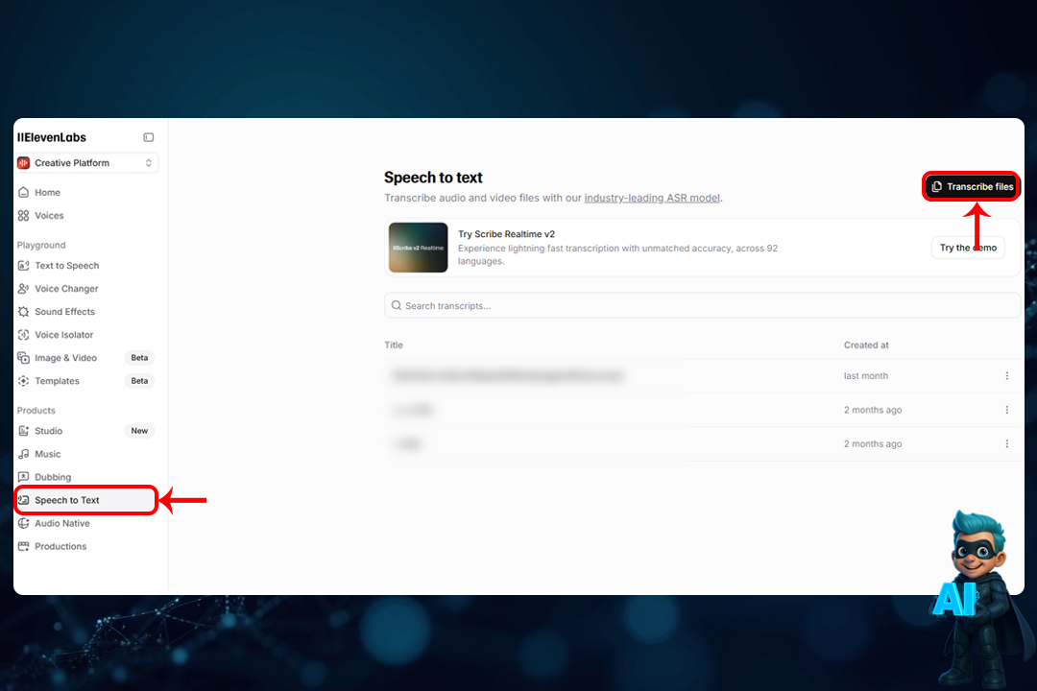Click the Transcribe files button

pyautogui.click(x=971, y=185)
